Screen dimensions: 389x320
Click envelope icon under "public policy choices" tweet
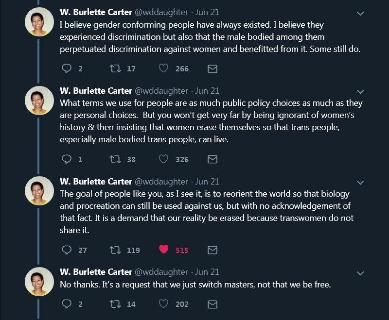[212, 159]
